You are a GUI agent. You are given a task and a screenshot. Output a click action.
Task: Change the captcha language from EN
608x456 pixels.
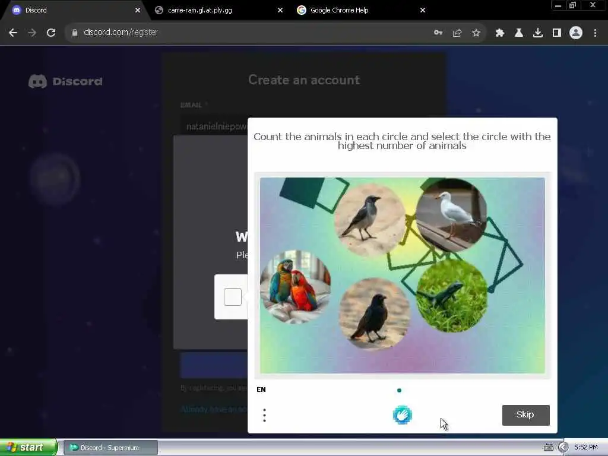tap(261, 389)
